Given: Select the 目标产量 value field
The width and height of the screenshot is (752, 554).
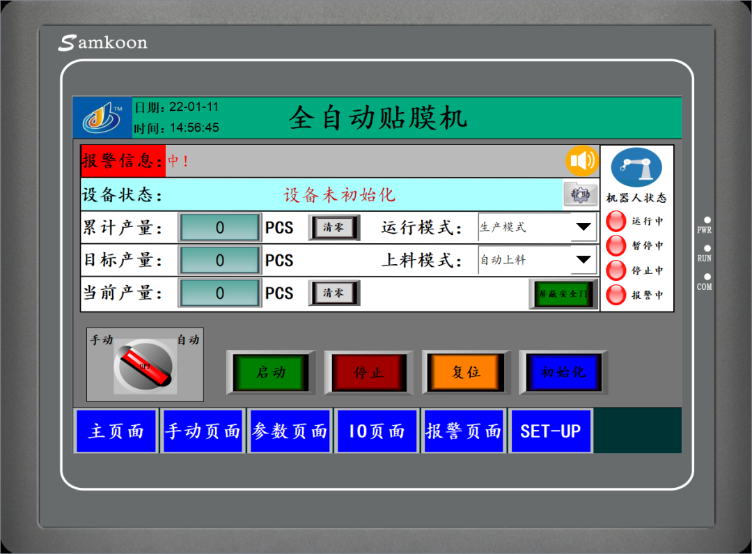Looking at the screenshot, I should tap(220, 261).
